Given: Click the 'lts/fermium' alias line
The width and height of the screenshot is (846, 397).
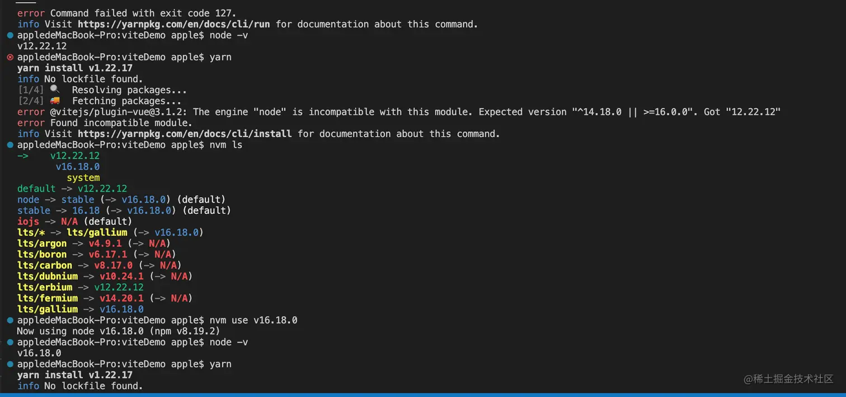Looking at the screenshot, I should coord(48,298).
